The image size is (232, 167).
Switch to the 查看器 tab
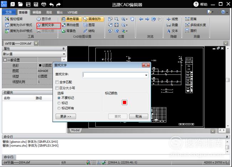pos(23,12)
